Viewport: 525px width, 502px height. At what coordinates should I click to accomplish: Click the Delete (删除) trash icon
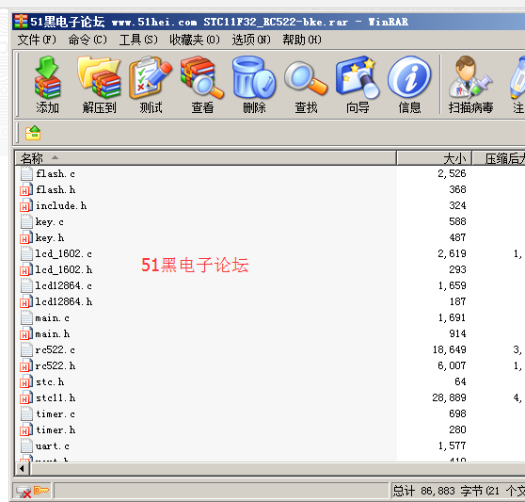254,78
